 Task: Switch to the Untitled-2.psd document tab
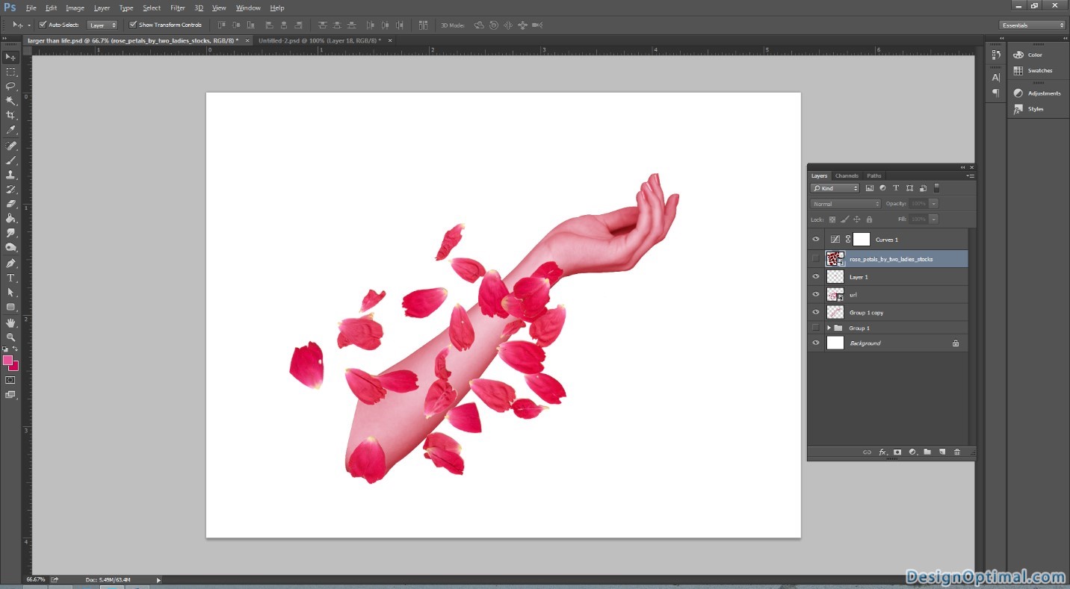point(320,40)
